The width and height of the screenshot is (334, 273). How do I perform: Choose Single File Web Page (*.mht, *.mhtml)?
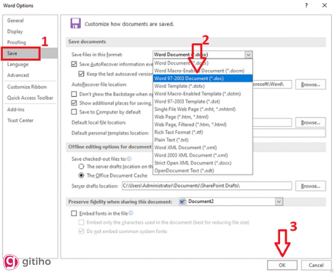(202, 109)
